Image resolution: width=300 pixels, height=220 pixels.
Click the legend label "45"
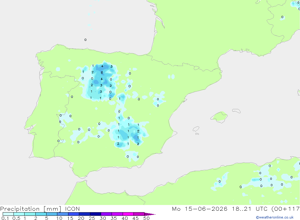[x=136, y=218]
